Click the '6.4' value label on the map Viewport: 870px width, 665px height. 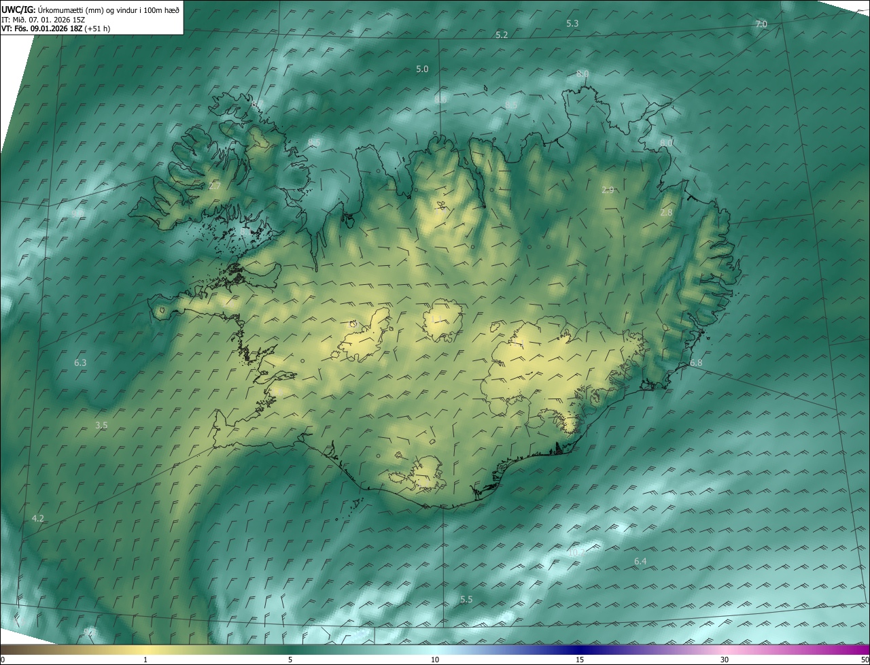(x=640, y=562)
